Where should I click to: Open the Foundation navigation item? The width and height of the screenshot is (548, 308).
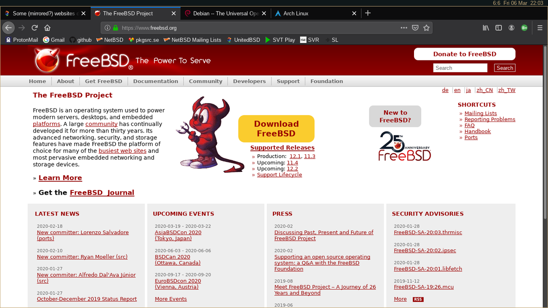(327, 81)
